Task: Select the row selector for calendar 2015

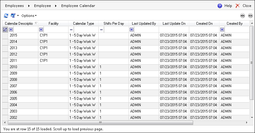Action: click(x=5, y=35)
